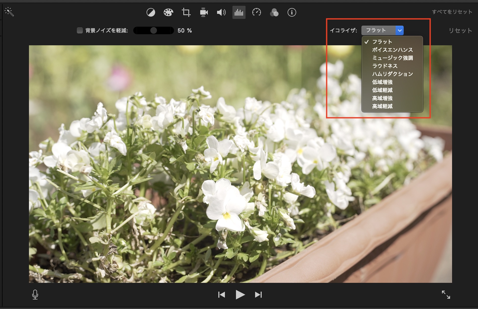478x309 pixels.
Task: Choose 高域増強 equalizer preset
Action: [x=392, y=98]
